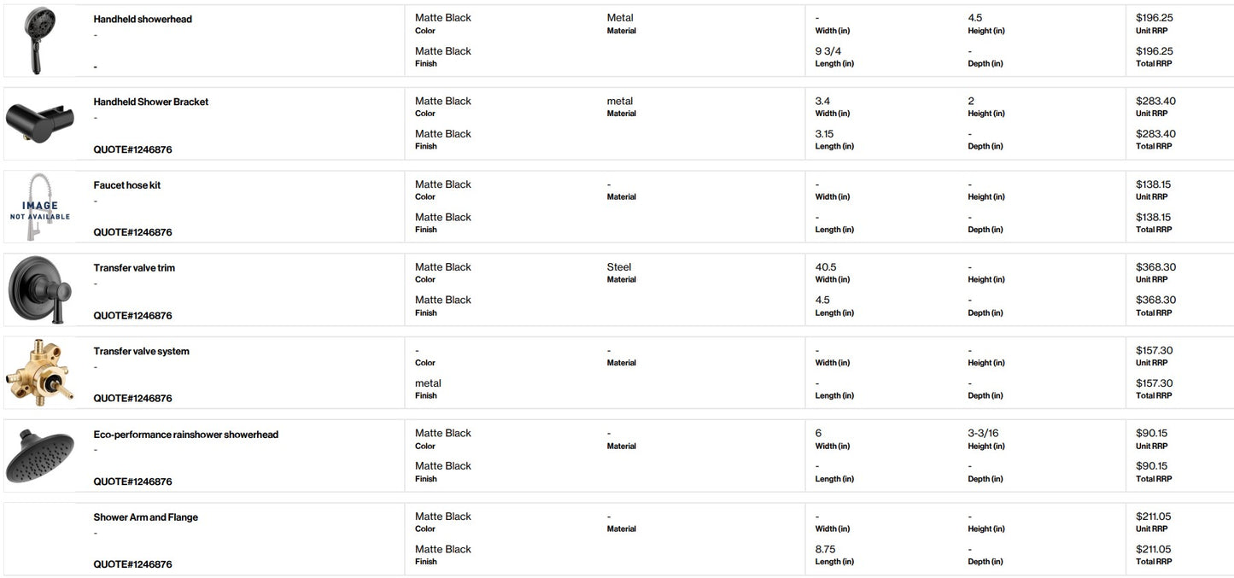Click the Transfer valve trim product image

click(x=39, y=290)
